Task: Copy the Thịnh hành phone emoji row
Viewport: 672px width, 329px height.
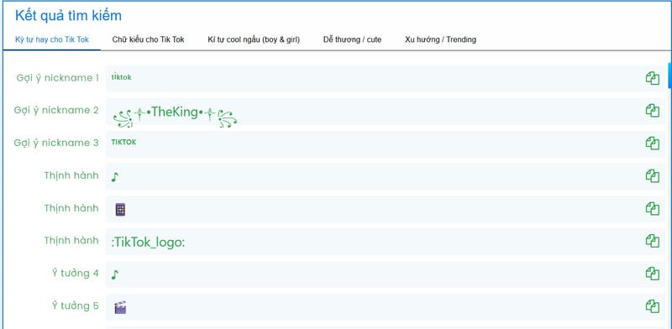Action: [653, 208]
